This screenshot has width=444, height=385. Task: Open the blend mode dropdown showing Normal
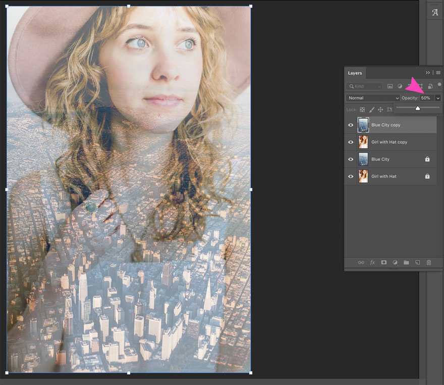pos(372,98)
